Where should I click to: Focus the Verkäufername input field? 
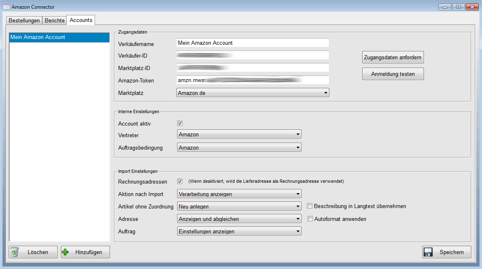tap(253, 43)
